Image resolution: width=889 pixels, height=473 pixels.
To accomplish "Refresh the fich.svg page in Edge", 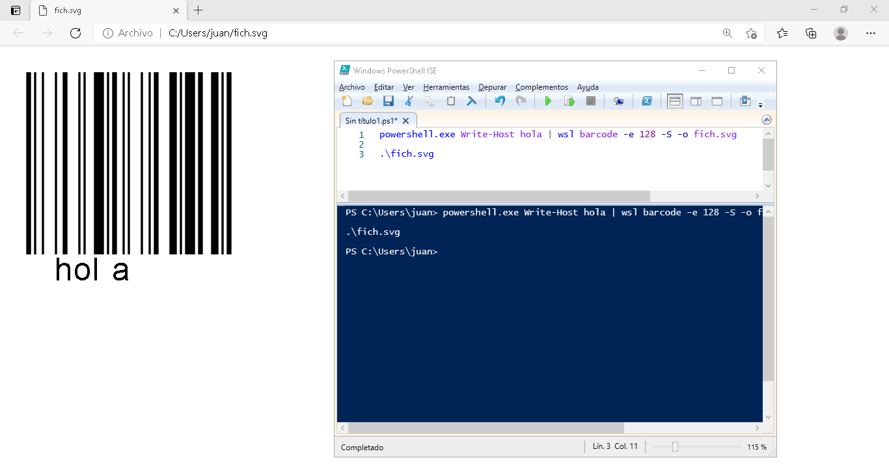I will point(75,33).
